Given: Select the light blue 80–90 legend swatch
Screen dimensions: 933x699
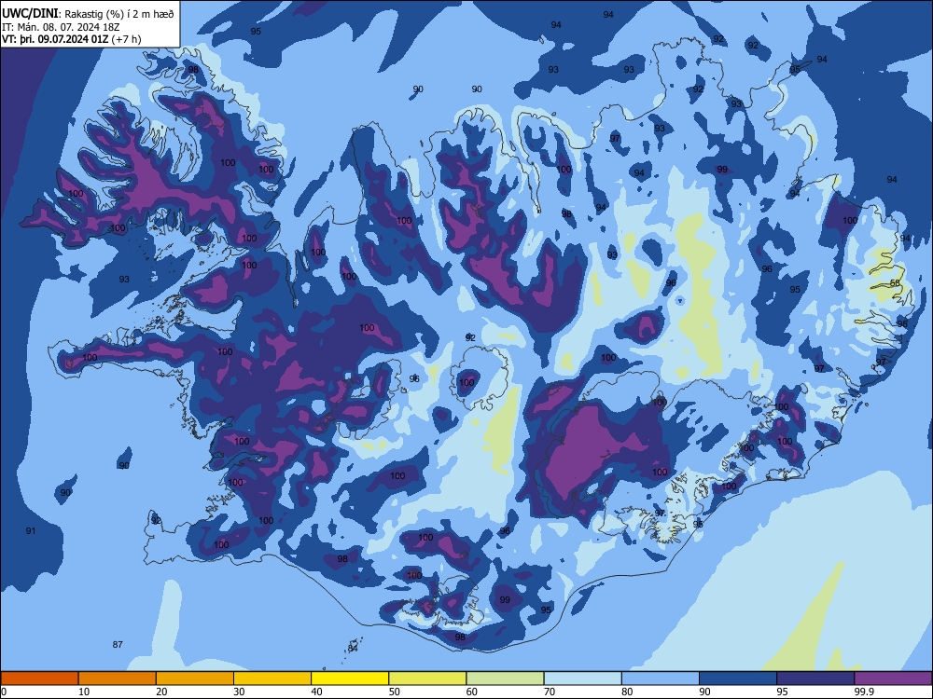Looking at the screenshot, I should [661, 678].
